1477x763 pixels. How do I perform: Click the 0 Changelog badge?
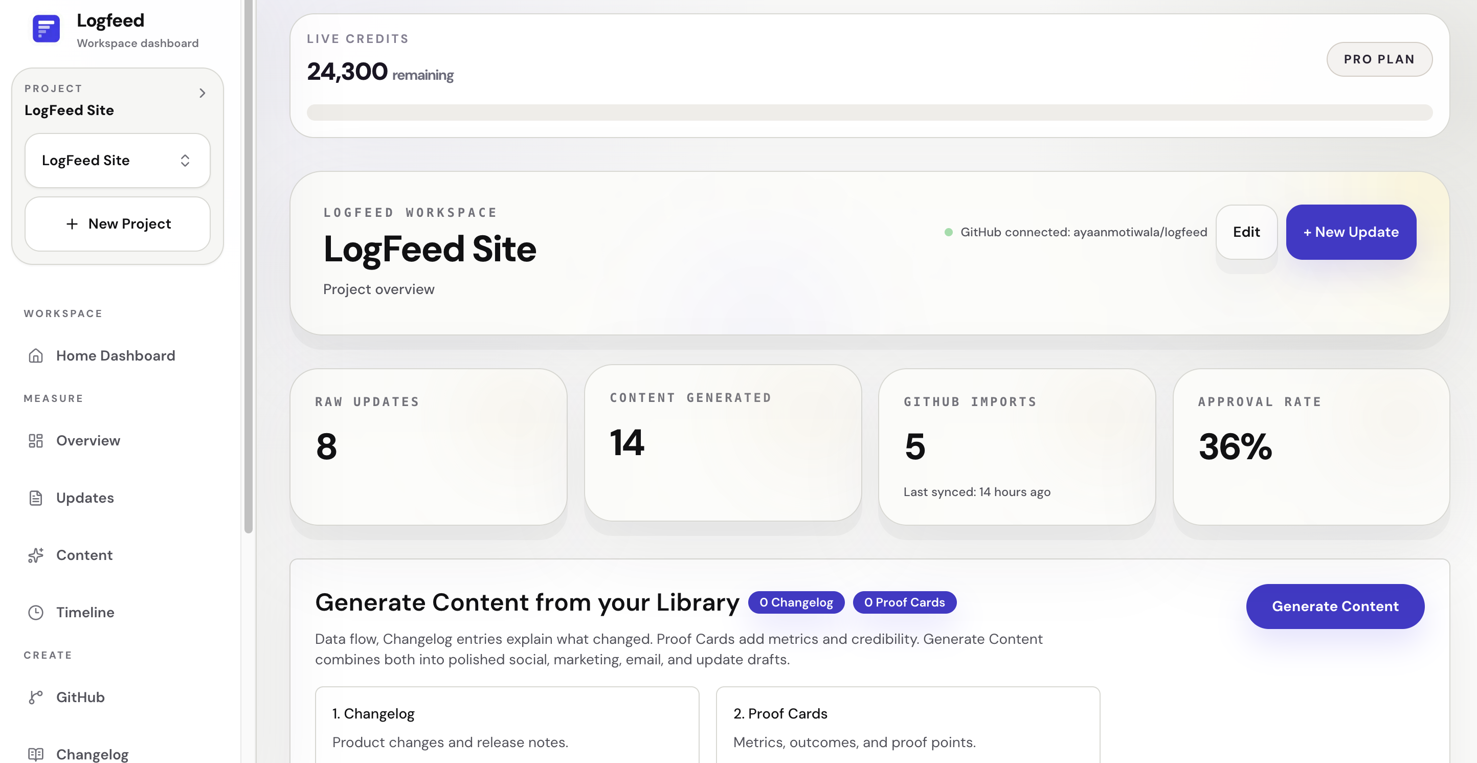(796, 602)
